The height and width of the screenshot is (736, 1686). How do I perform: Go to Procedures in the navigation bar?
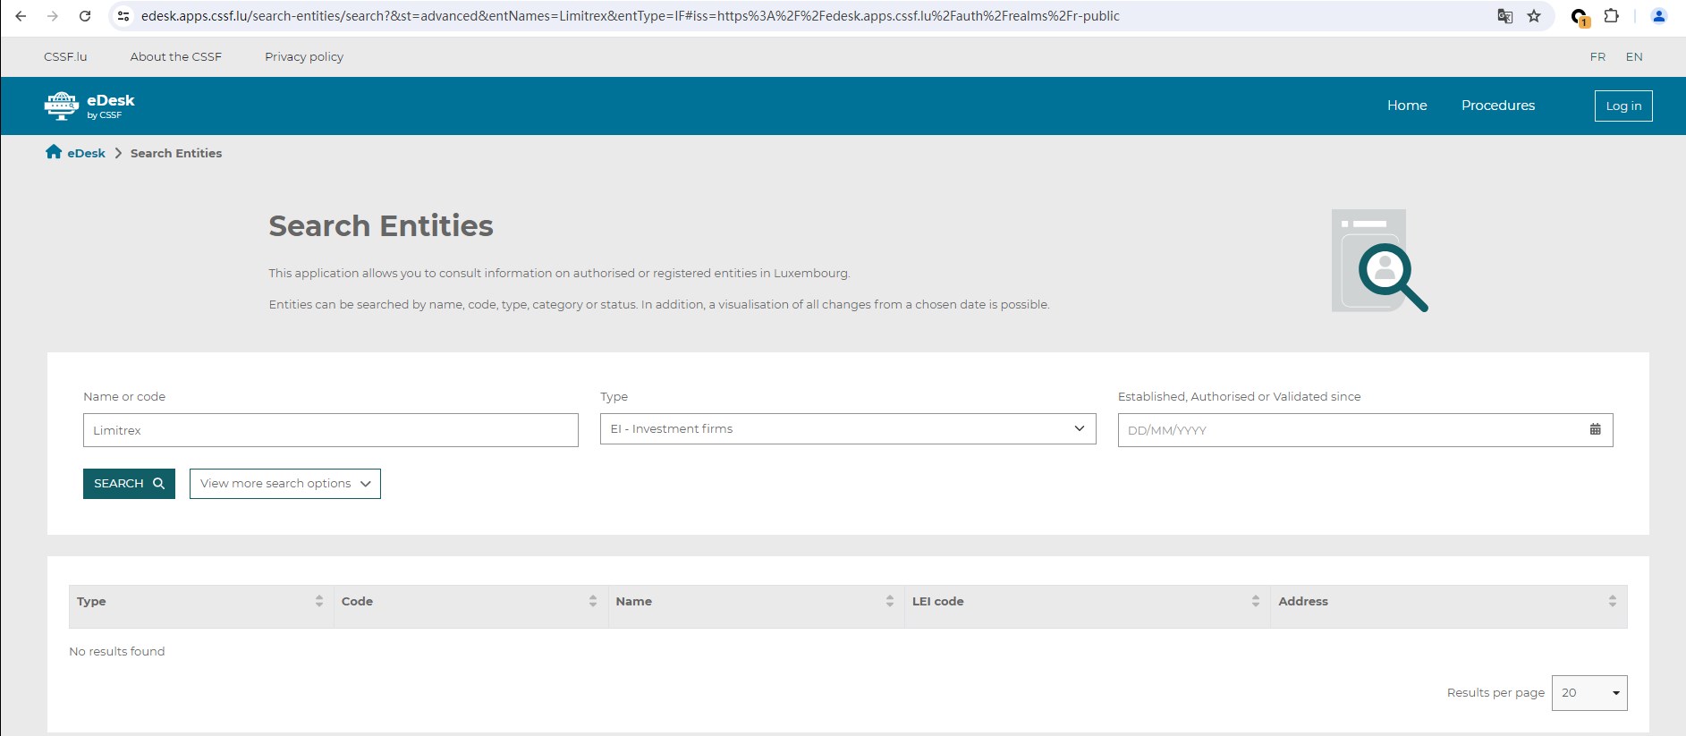coord(1497,106)
